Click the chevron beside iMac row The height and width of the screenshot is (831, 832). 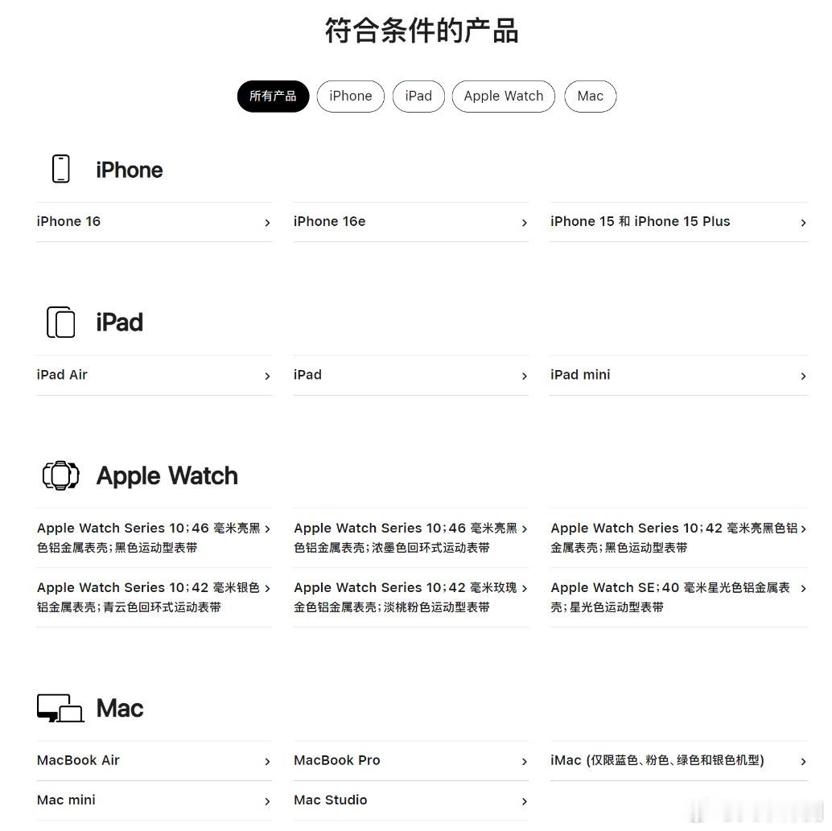click(x=803, y=762)
